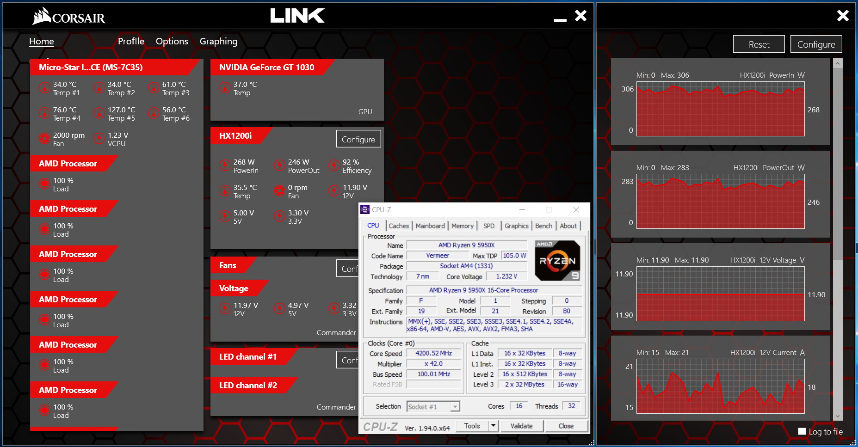Click the Temp #5 127.0 °C sensor icon
Screen dimensions: 858x447
[x=99, y=113]
